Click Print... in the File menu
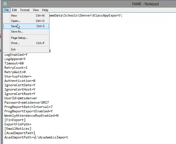 coord(26,43)
